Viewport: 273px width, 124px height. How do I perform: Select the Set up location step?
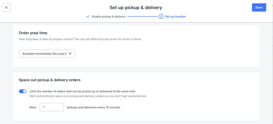tap(175, 17)
